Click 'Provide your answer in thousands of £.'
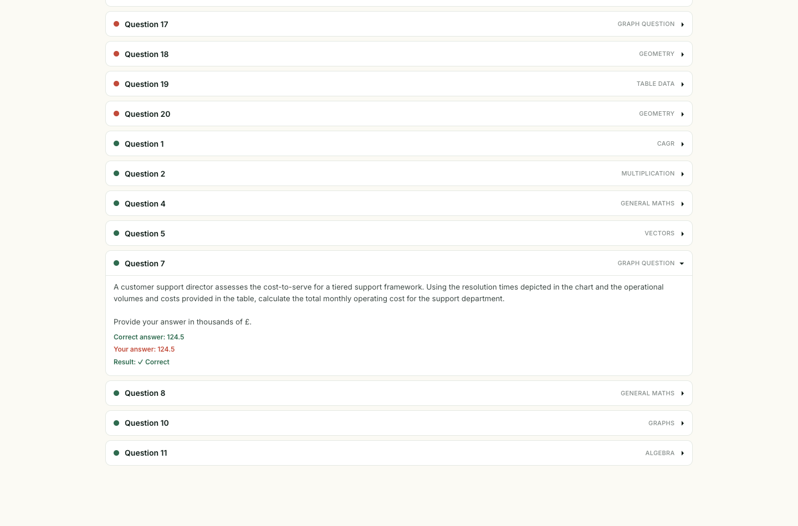The height and width of the screenshot is (526, 798). (x=182, y=322)
